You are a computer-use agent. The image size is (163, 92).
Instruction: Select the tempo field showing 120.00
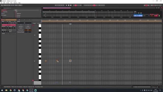pos(5,5)
